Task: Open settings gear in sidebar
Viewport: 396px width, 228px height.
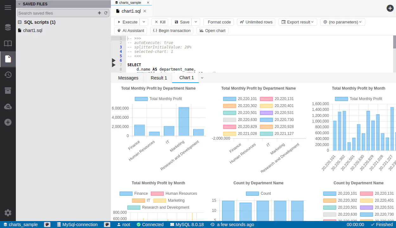Action: tap(8, 213)
